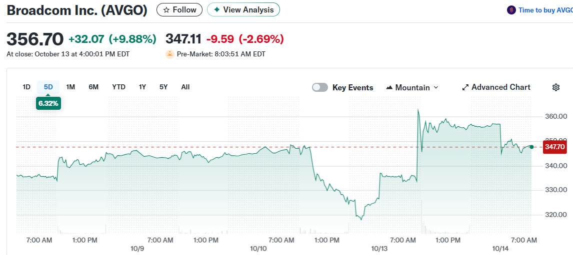The height and width of the screenshot is (255, 573).
Task: Click the star icon in Follow button
Action: (x=166, y=10)
